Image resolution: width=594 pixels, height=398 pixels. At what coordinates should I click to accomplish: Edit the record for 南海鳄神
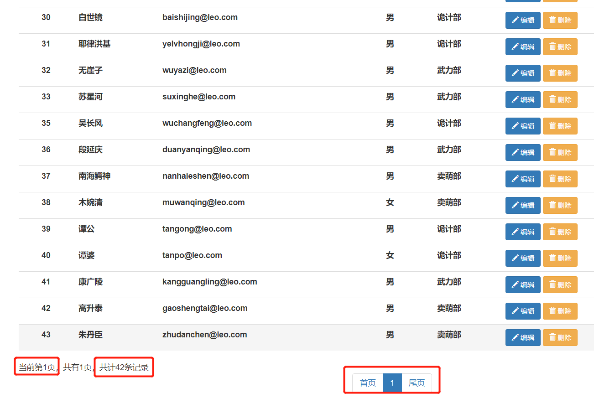523,179
